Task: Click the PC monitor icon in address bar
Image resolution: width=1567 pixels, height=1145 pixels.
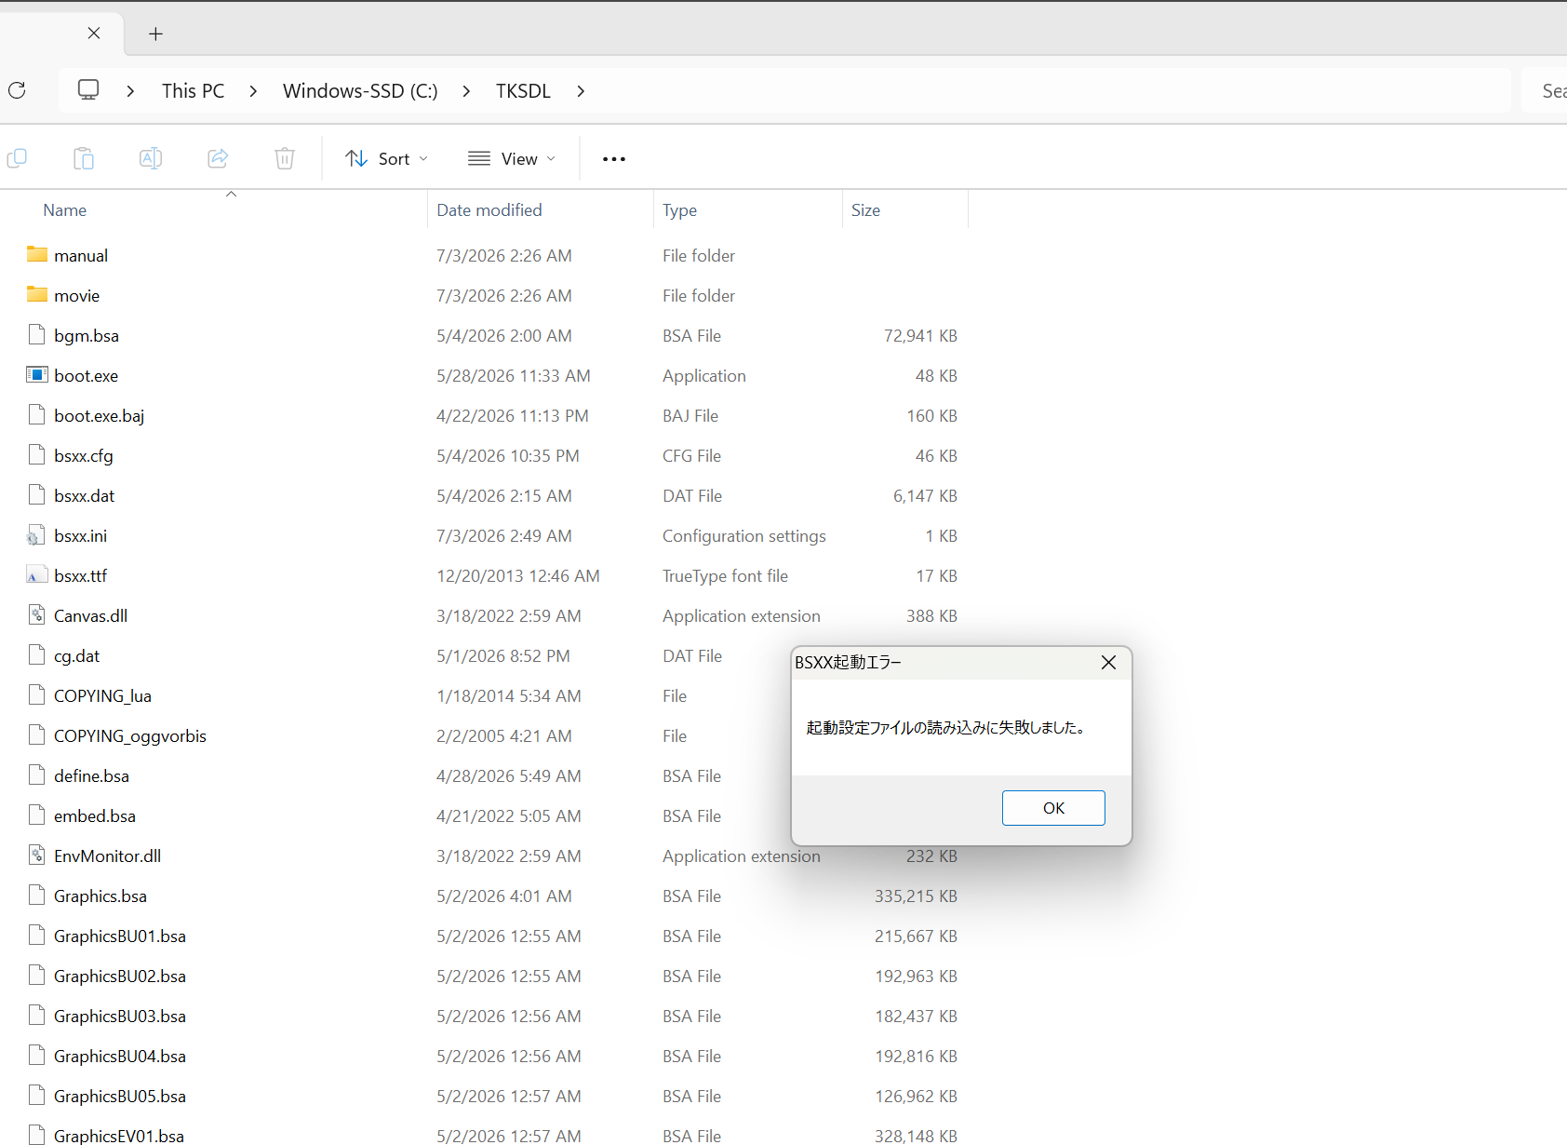Action: click(88, 90)
